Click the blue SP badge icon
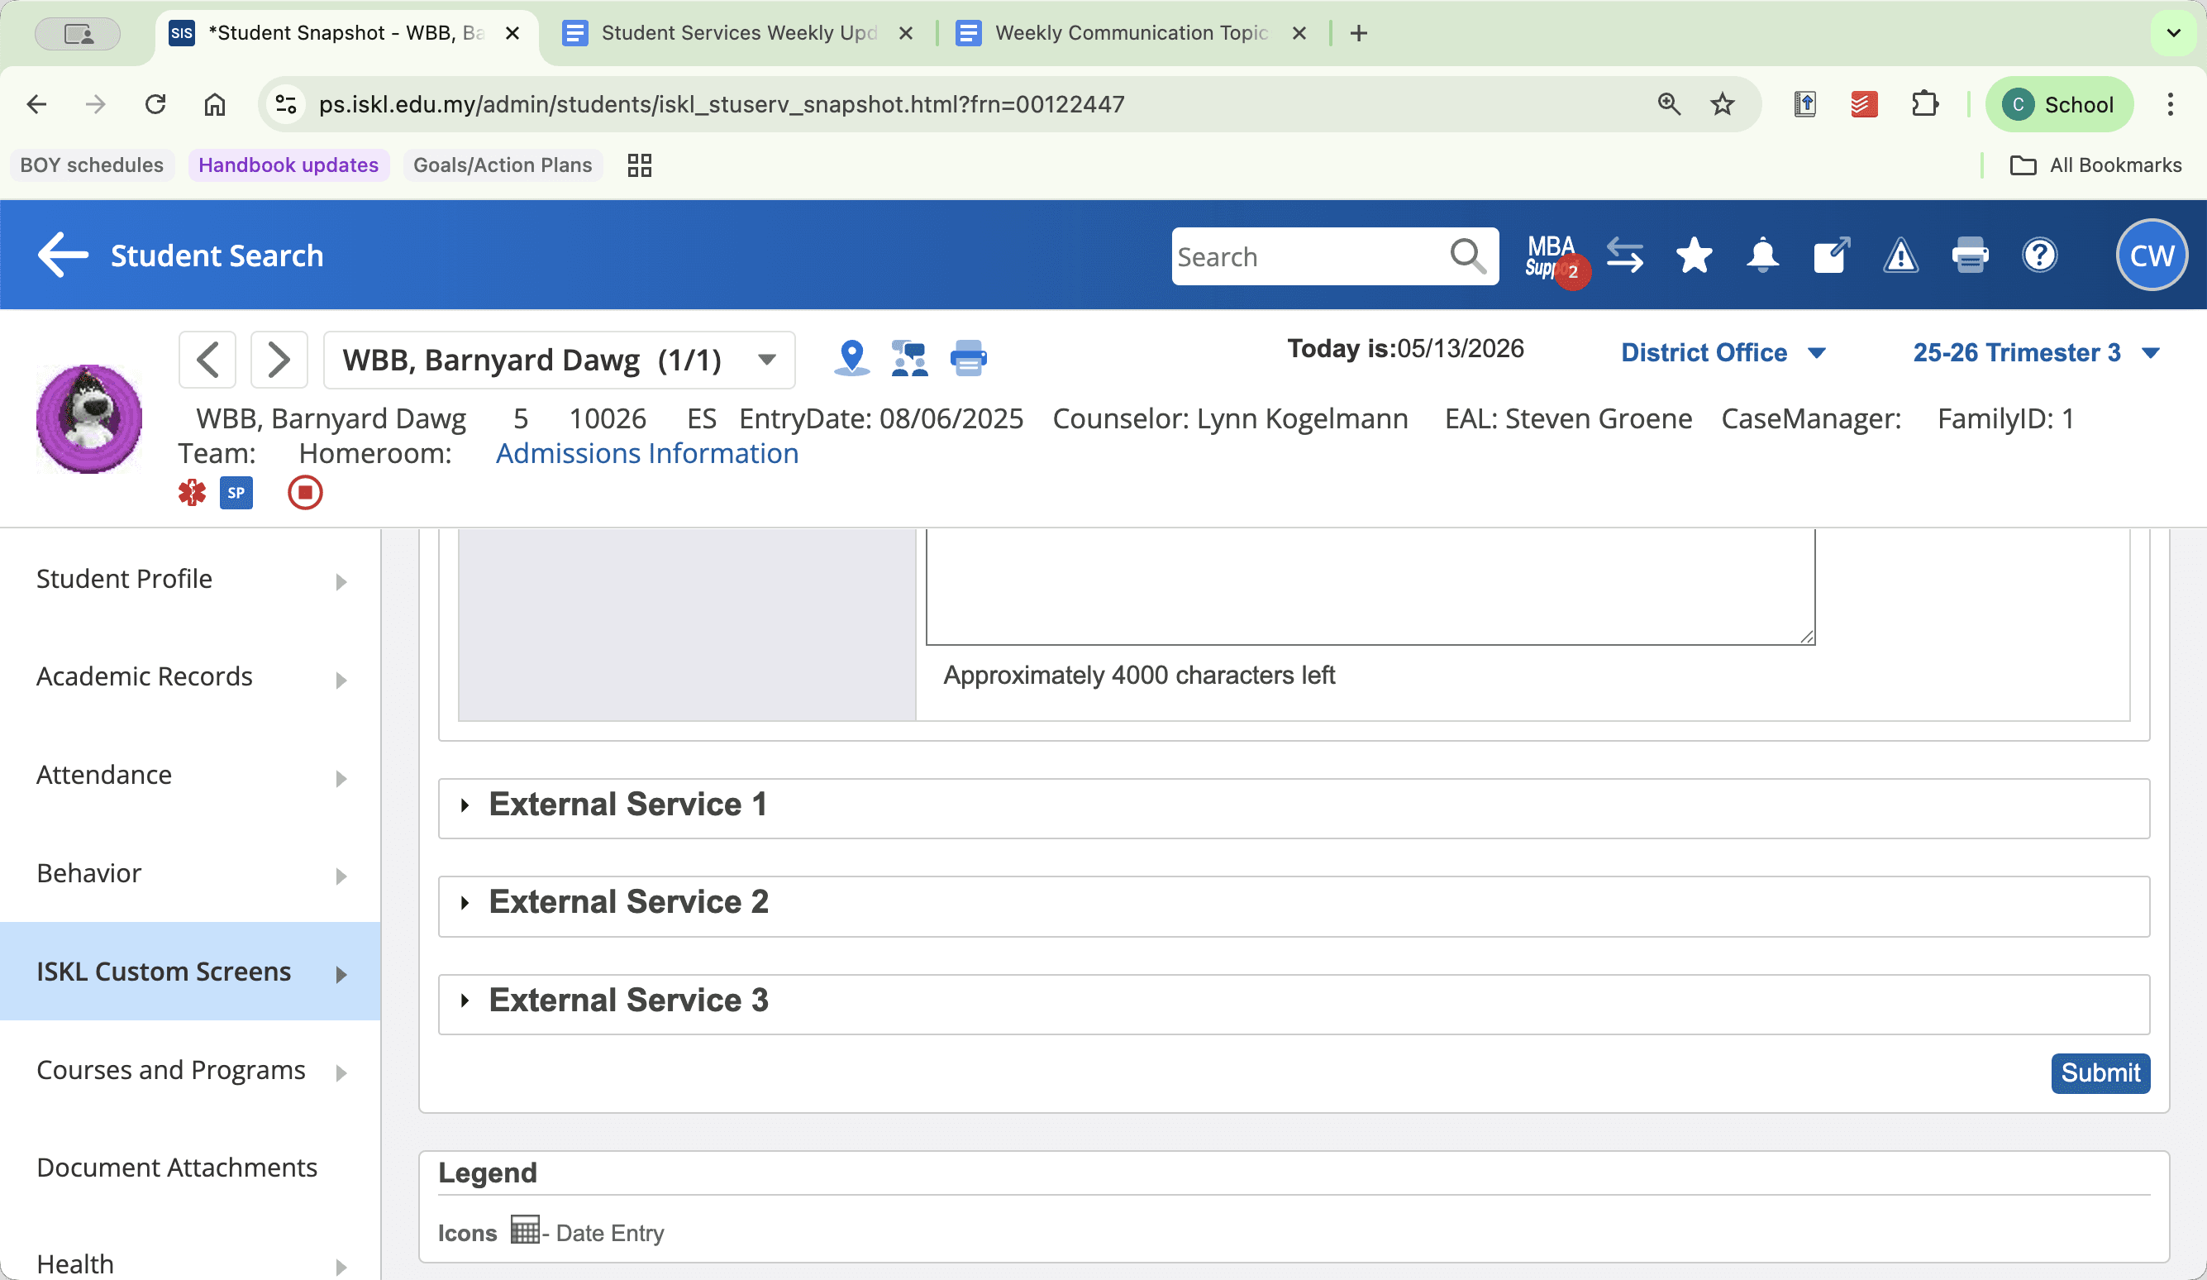This screenshot has height=1280, width=2207. click(x=236, y=492)
